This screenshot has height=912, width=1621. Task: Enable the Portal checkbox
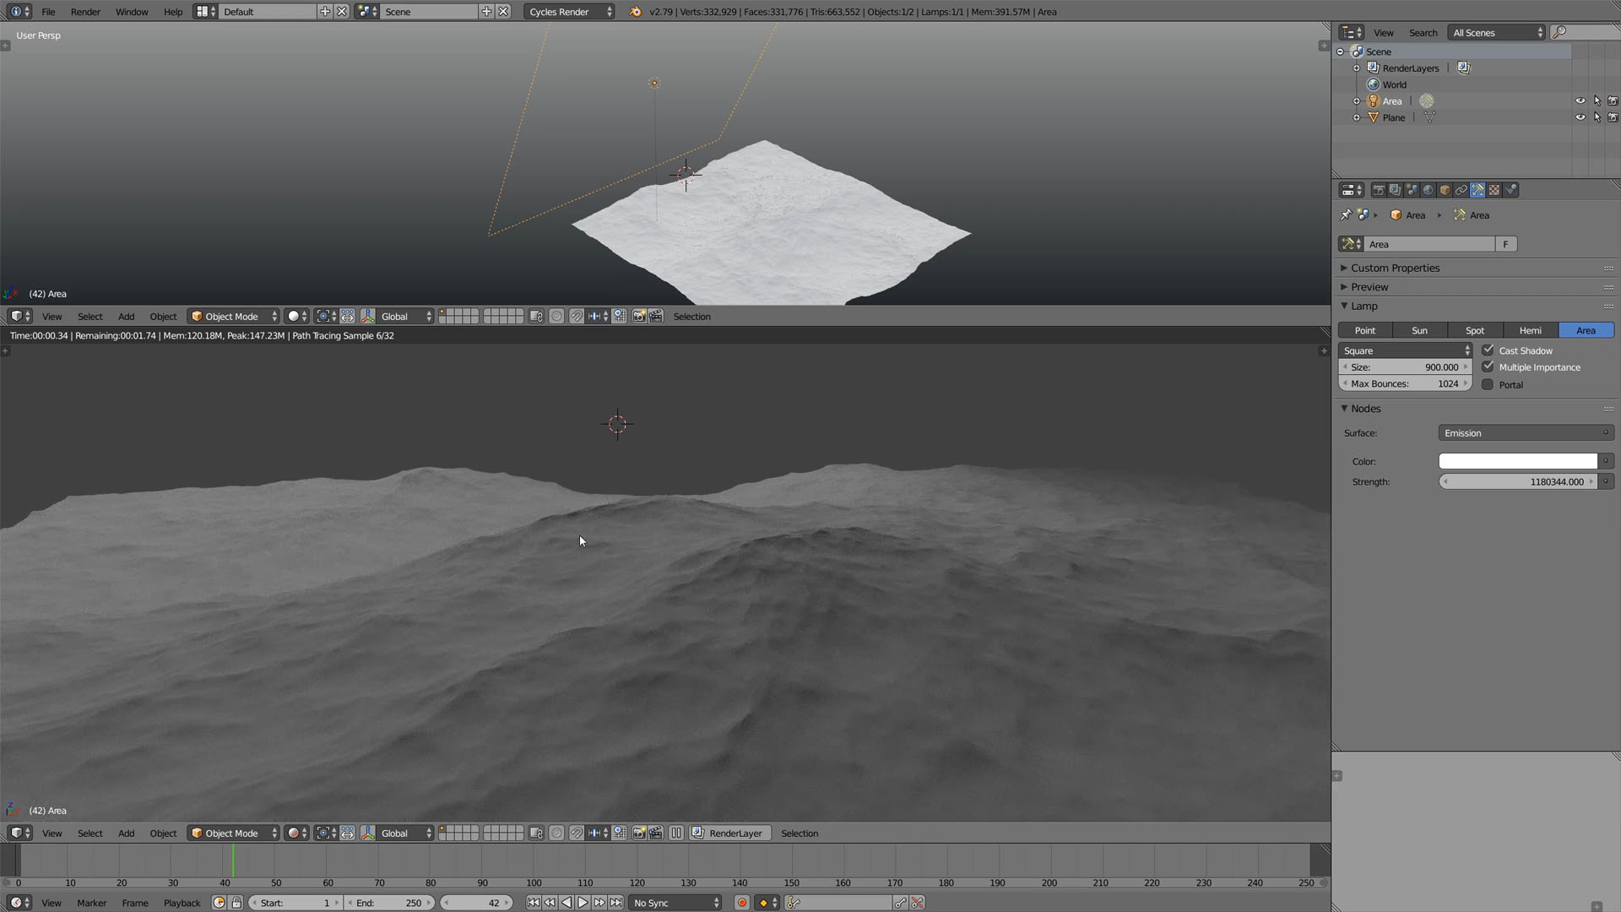click(1488, 384)
